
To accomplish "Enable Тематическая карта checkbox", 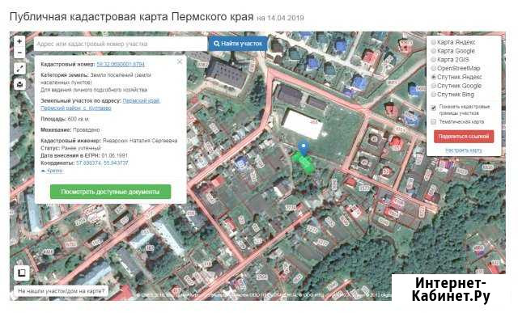I will (x=434, y=122).
